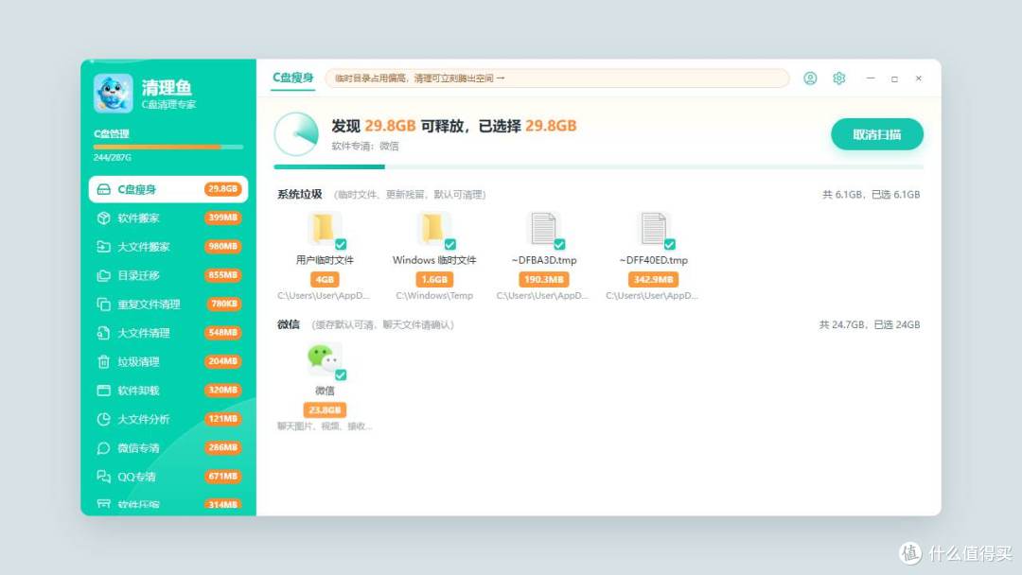1022x575 pixels.
Task: Click the circular scan progress icon
Action: (x=296, y=134)
